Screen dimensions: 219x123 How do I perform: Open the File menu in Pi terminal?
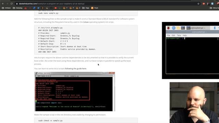pyautogui.click(x=168, y=36)
